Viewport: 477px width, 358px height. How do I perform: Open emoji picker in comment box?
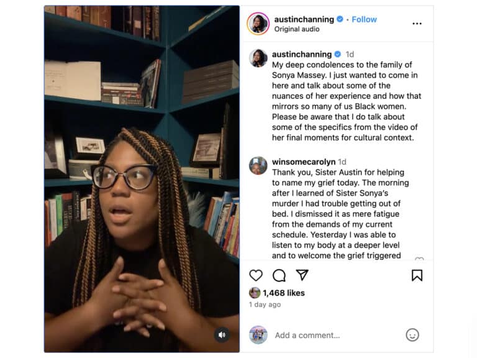(412, 335)
